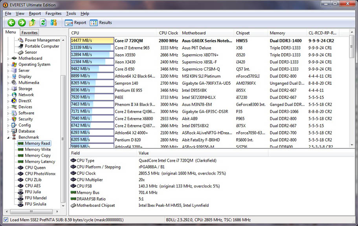The image size is (358, 226).
Task: Expand the Display tree node
Action: click(x=8, y=77)
